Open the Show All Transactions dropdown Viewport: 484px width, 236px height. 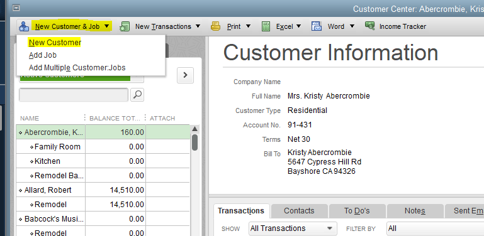point(293,228)
